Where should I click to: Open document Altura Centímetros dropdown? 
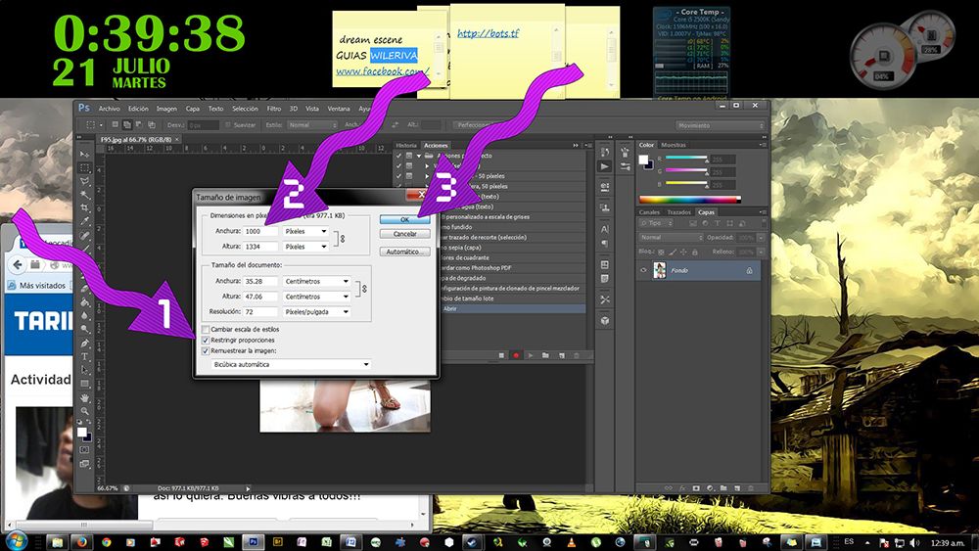[x=316, y=297]
